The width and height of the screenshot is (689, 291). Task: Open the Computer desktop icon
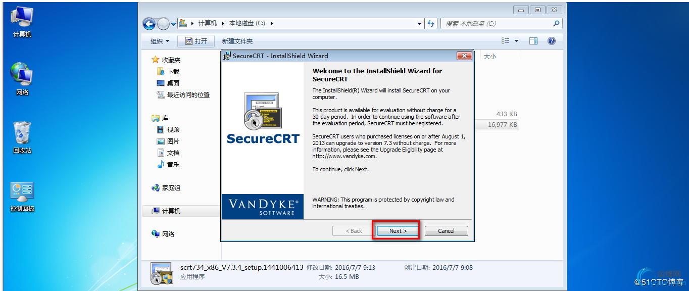pyautogui.click(x=22, y=22)
